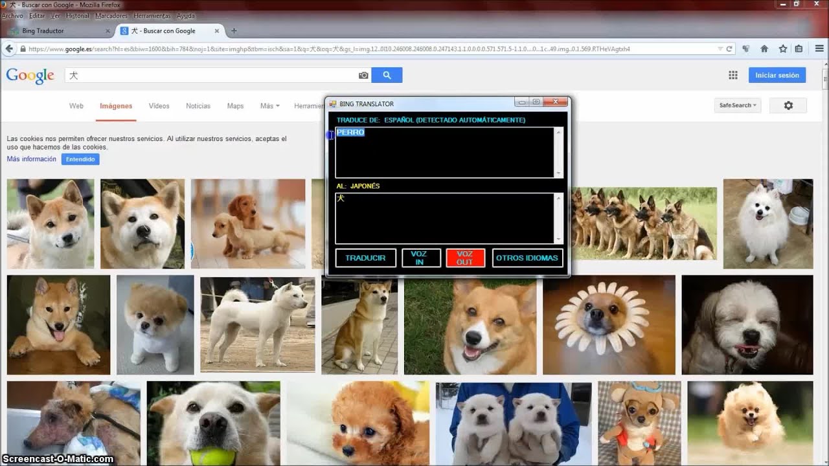Open the Ver menu
Image resolution: width=829 pixels, height=466 pixels.
[x=56, y=16]
